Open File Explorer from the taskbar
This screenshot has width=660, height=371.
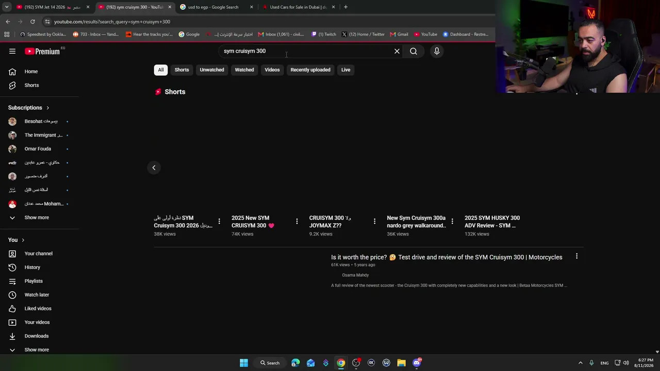(x=401, y=363)
